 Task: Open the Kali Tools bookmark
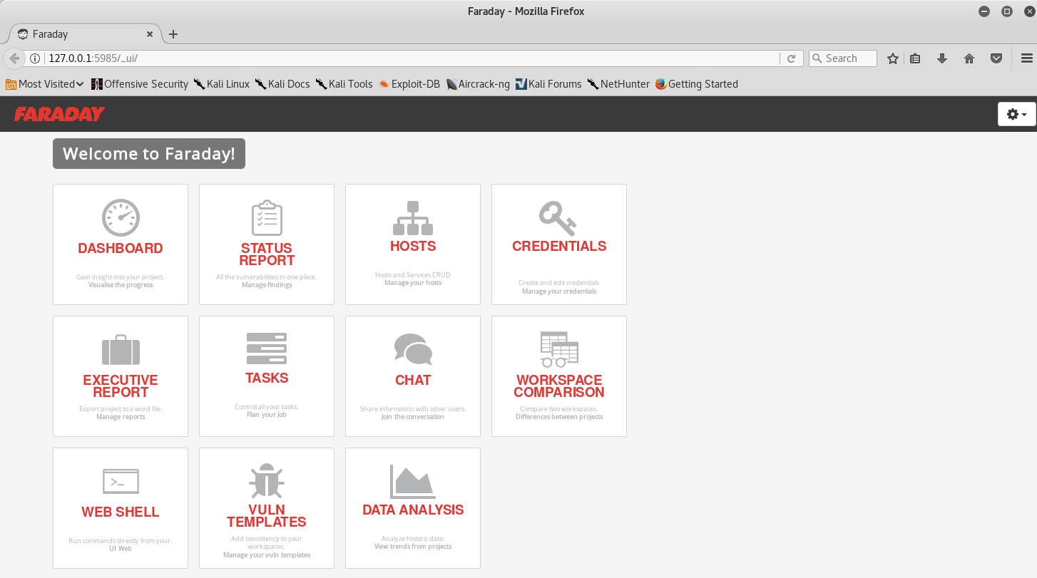click(x=344, y=84)
